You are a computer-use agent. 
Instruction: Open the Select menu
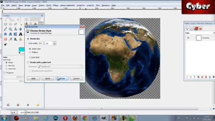tap(14, 5)
